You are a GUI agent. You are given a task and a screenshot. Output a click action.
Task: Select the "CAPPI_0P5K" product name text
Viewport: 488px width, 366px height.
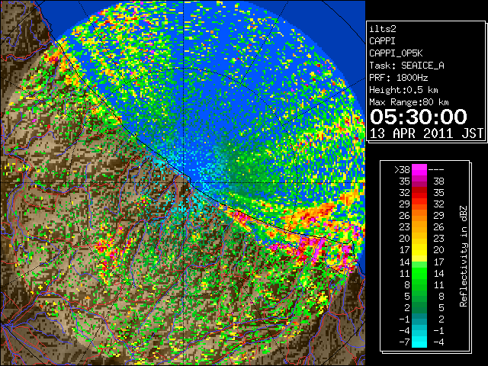coord(396,53)
